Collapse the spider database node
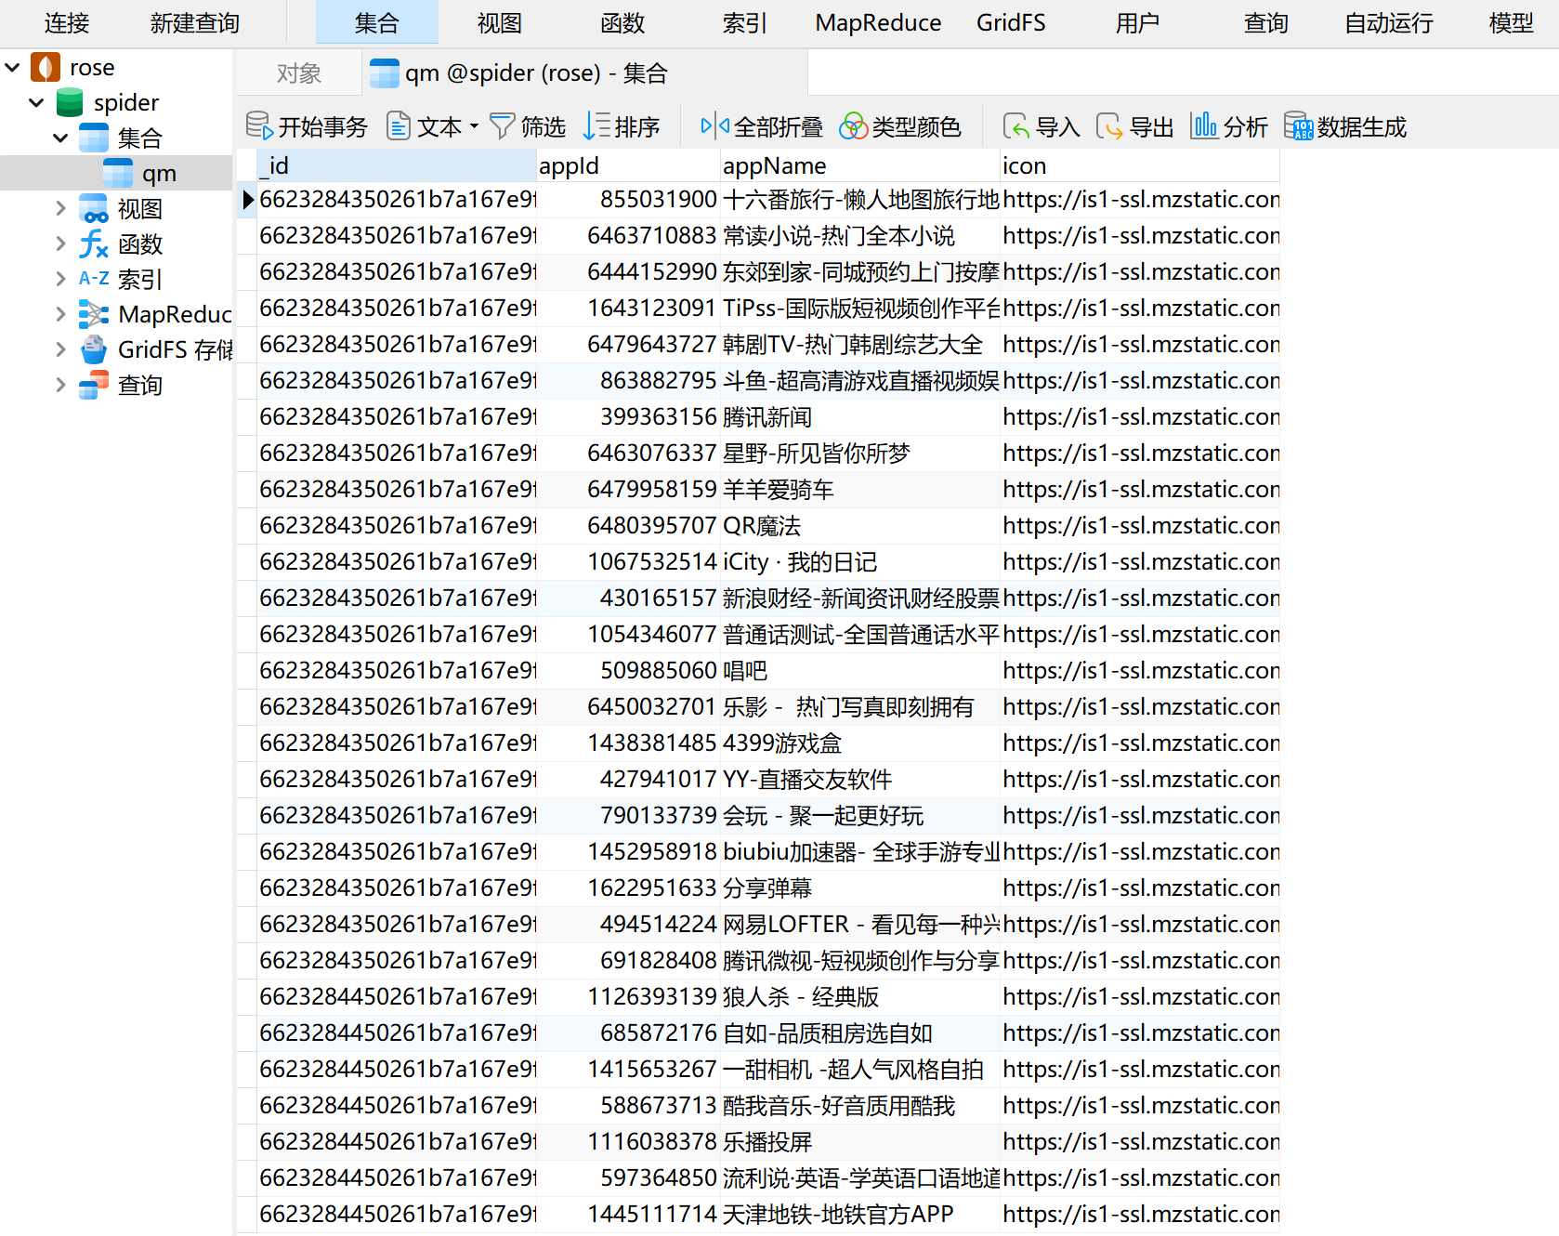The image size is (1559, 1236). click(37, 102)
